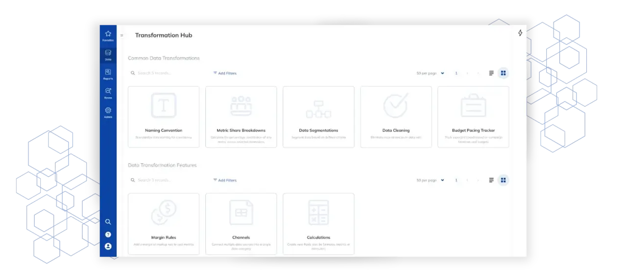
Task: Go to previous page in Common Data Transformations
Action: 467,73
